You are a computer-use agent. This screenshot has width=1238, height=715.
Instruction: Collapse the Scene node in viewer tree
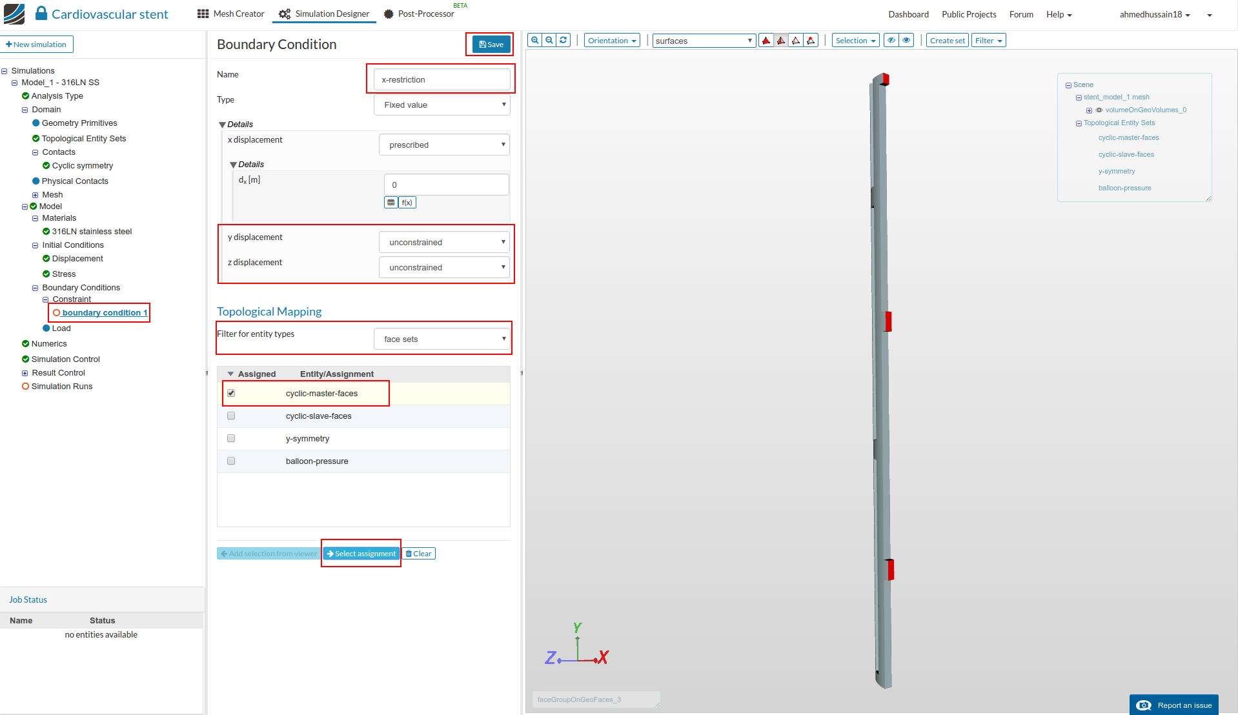(x=1068, y=85)
